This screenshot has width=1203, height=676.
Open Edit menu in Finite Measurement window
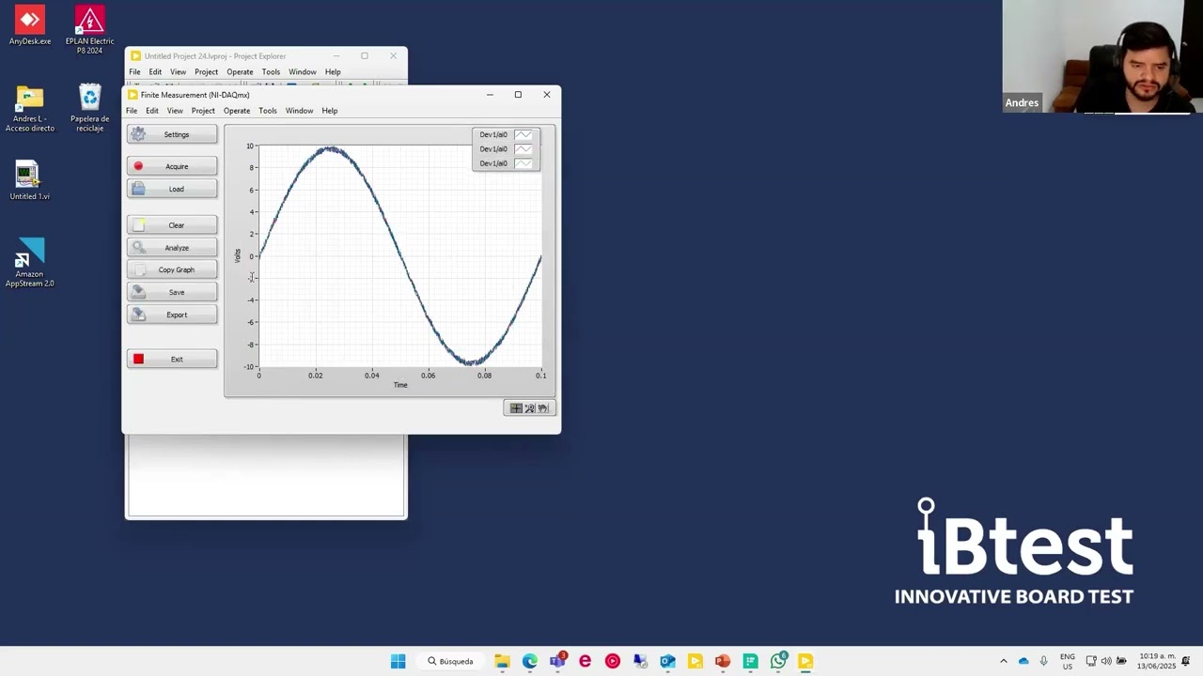pyautogui.click(x=152, y=111)
